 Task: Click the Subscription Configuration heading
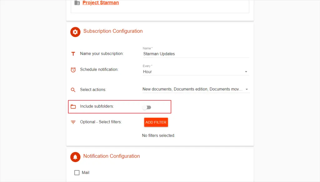click(113, 31)
